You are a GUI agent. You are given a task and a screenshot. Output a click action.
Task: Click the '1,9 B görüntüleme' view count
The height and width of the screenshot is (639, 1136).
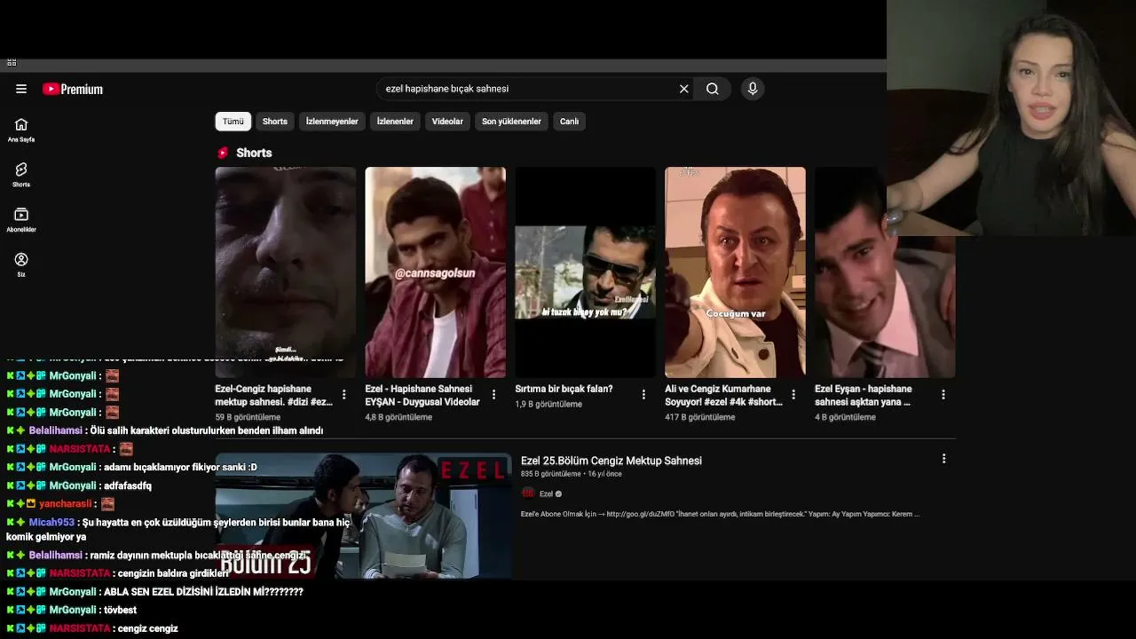(548, 404)
